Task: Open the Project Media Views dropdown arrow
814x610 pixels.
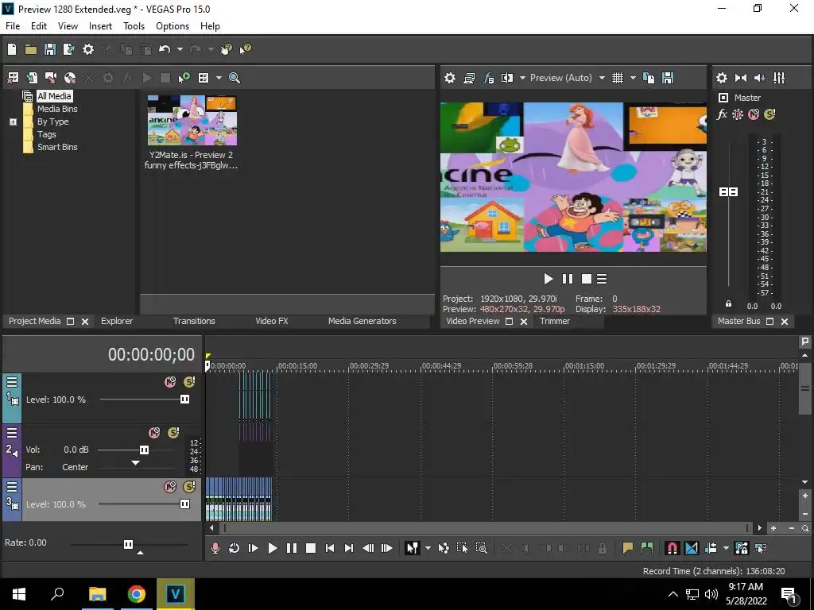Action: (x=219, y=78)
